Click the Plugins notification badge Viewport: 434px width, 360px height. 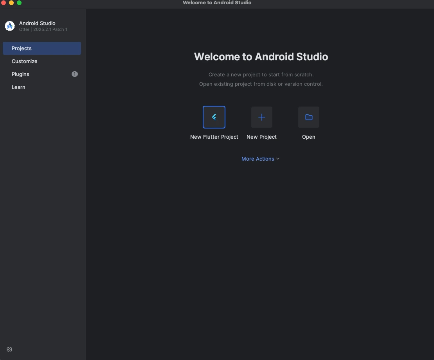pos(75,74)
